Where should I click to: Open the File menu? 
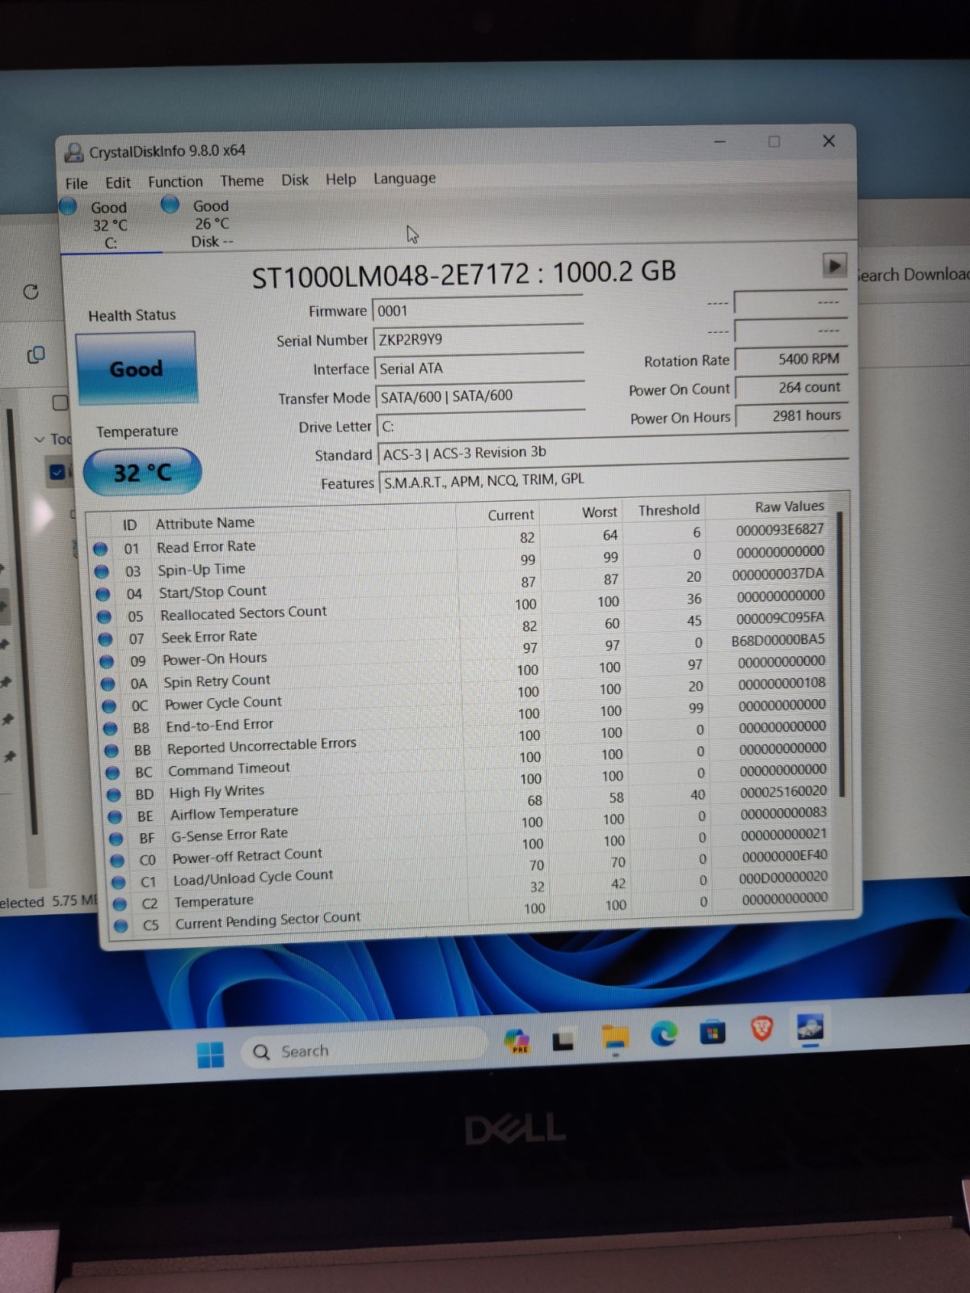click(76, 183)
